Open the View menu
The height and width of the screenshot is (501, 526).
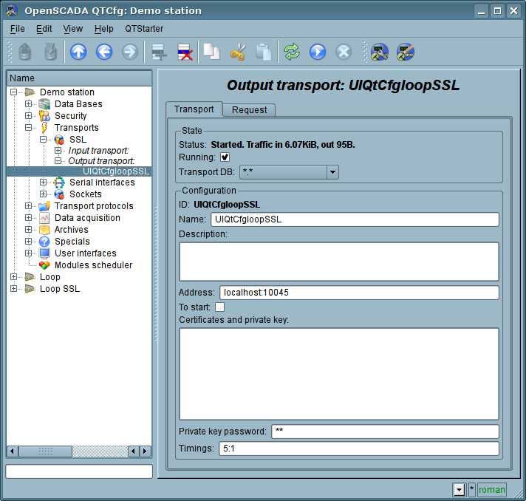[x=73, y=29]
